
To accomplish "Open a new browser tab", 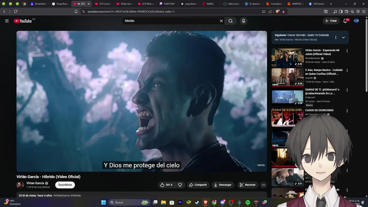I will tap(331, 4).
